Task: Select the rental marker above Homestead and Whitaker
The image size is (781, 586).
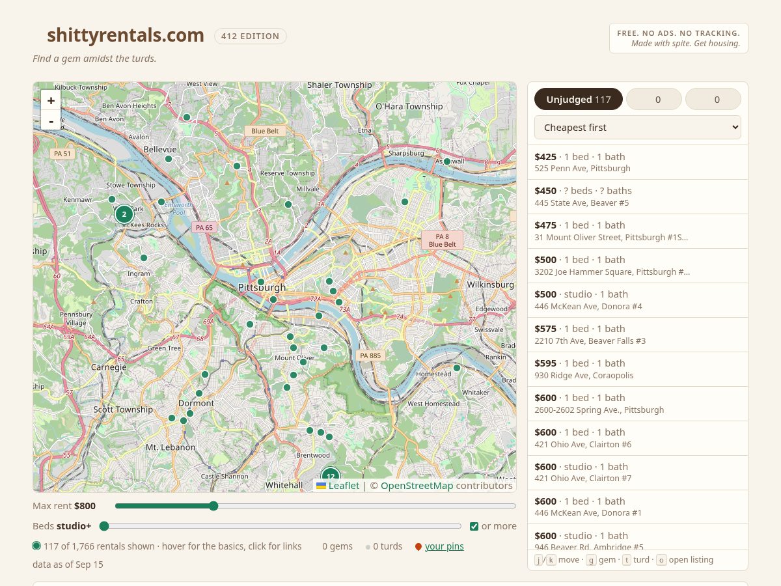Action: [x=457, y=368]
